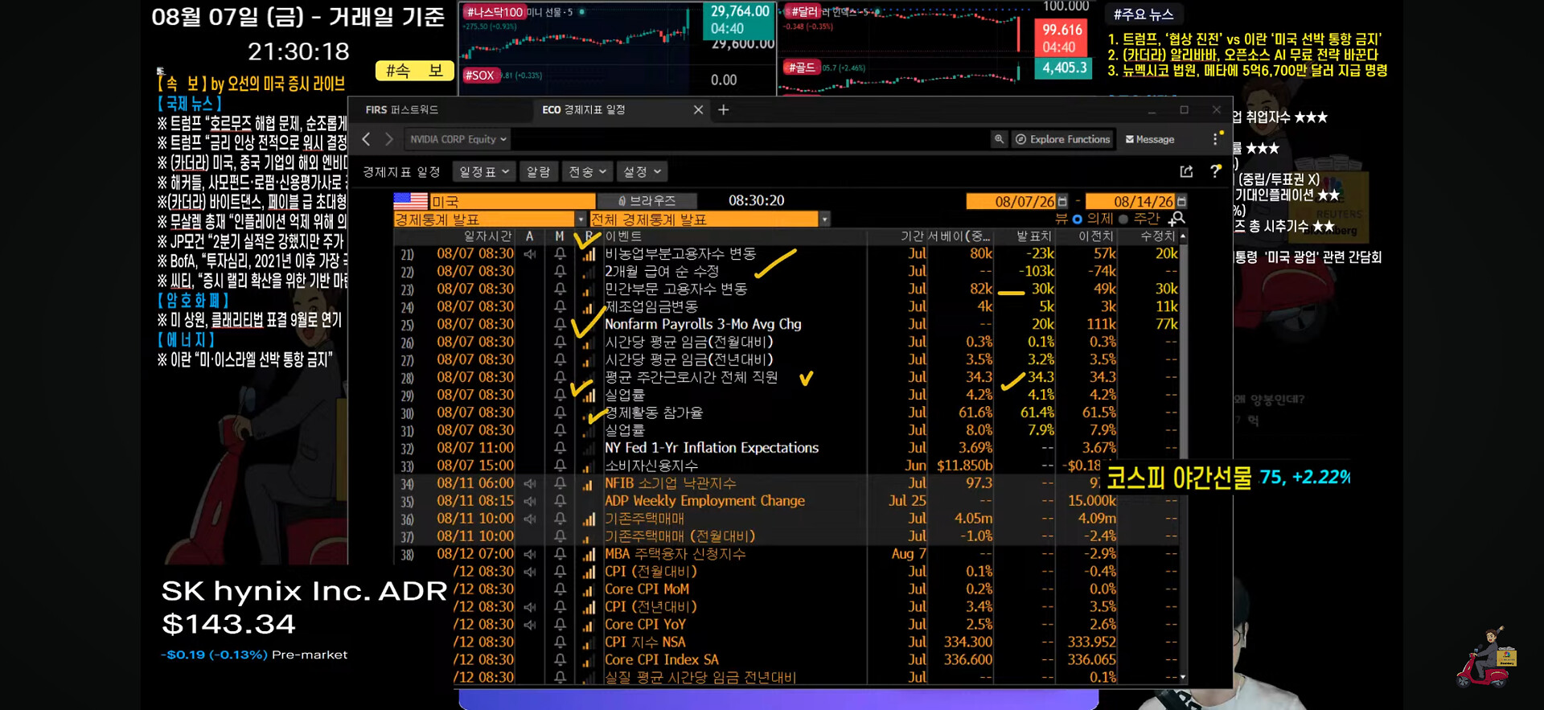Click the #골드 chart label
1544x710 pixels.
click(x=802, y=68)
